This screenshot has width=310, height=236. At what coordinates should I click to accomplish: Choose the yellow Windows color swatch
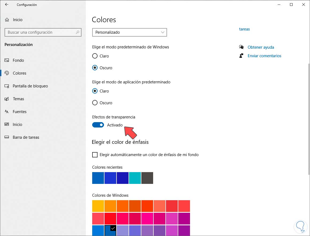tap(98, 206)
